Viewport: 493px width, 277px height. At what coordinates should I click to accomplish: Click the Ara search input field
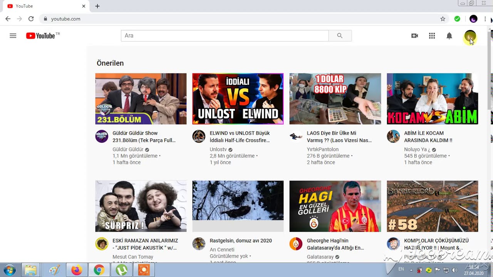click(x=225, y=35)
